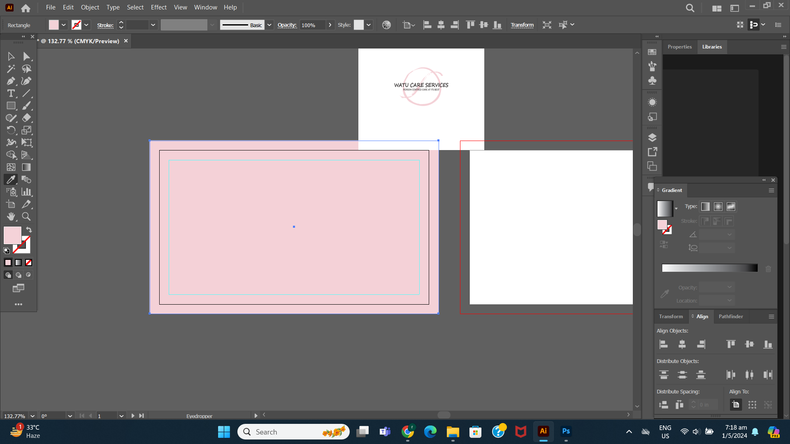Activate the Type tool
Image resolution: width=790 pixels, height=444 pixels.
click(x=11, y=93)
